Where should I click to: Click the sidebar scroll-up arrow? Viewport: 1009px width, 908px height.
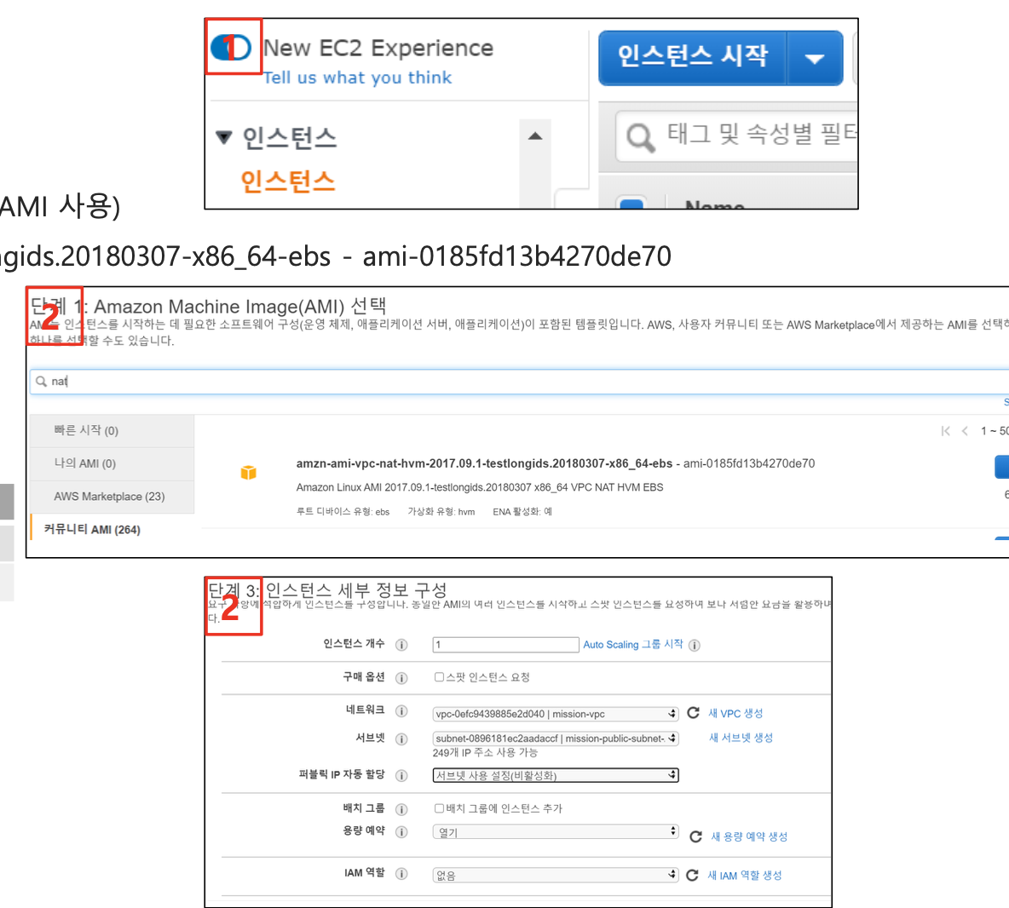point(534,135)
